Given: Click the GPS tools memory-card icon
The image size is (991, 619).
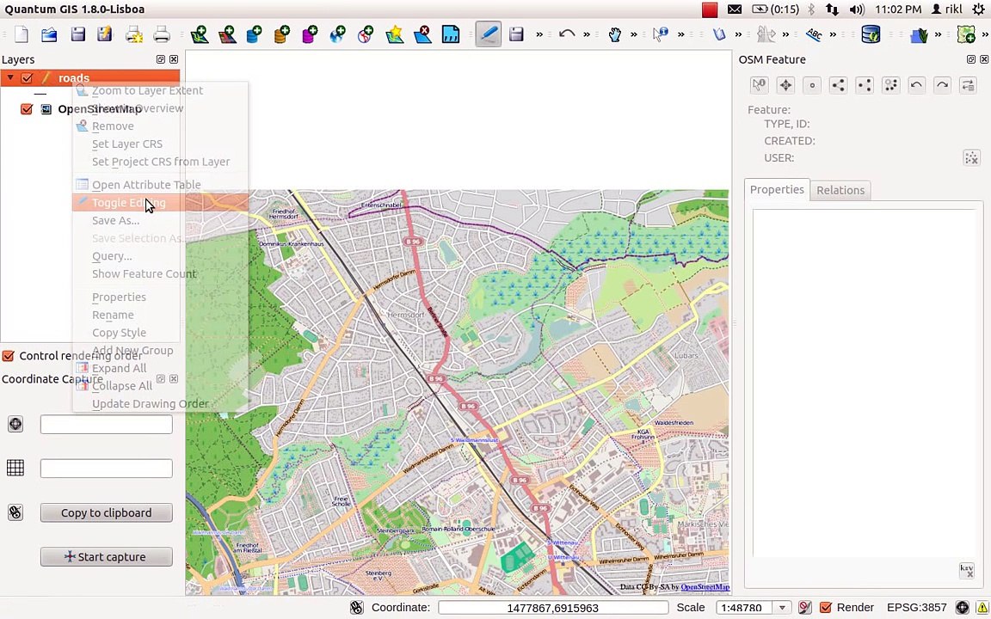Looking at the screenshot, I should [451, 34].
